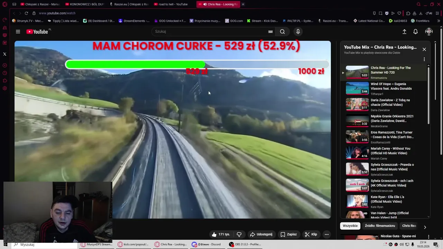The width and height of the screenshot is (443, 249).
Task: Open the Windows notification center in tray
Action: pyautogui.click(x=436, y=245)
